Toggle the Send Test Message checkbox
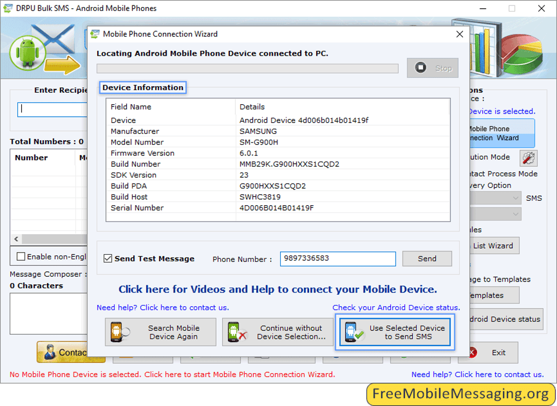557x406 pixels. tap(108, 258)
